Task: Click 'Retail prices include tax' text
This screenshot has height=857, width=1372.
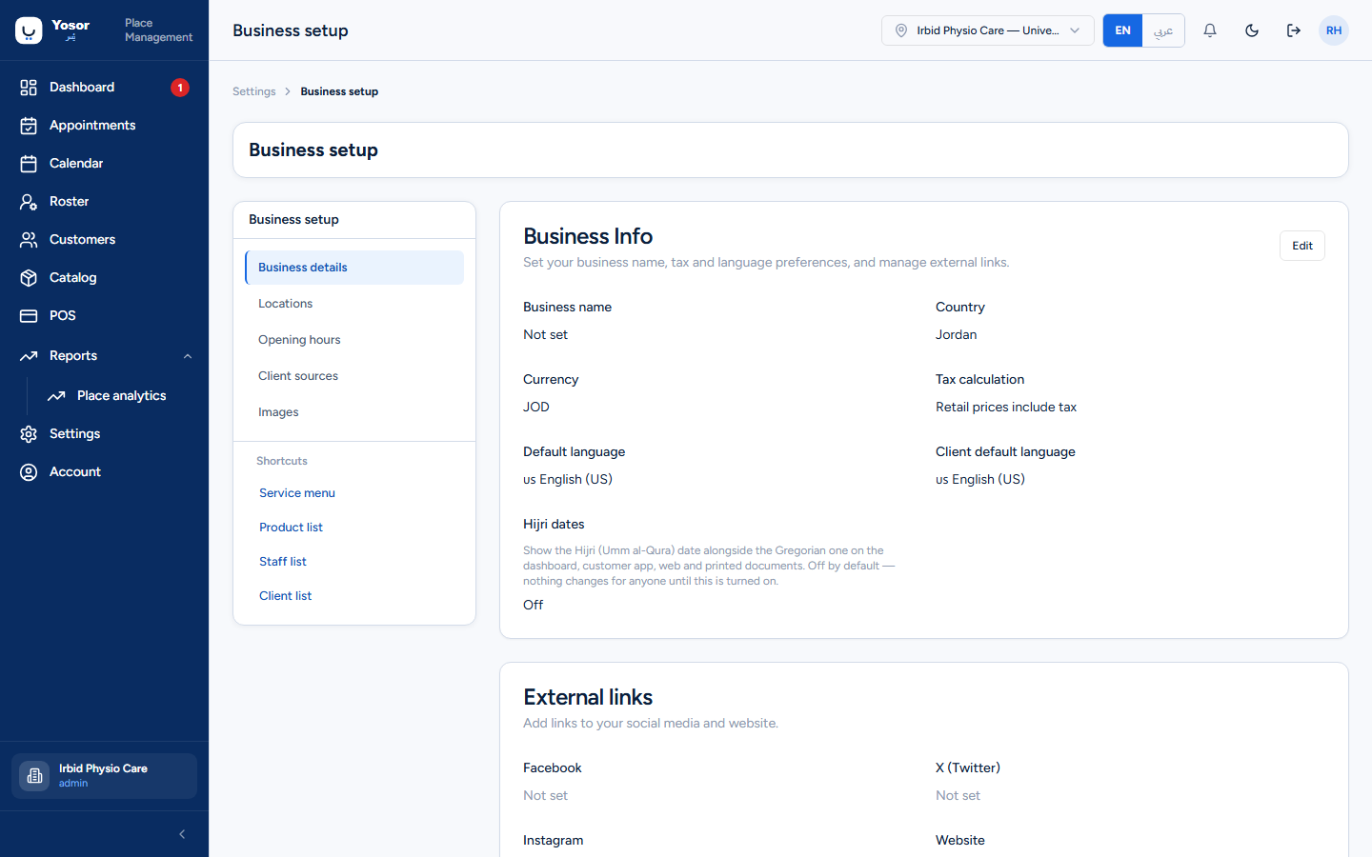Action: coord(1006,408)
